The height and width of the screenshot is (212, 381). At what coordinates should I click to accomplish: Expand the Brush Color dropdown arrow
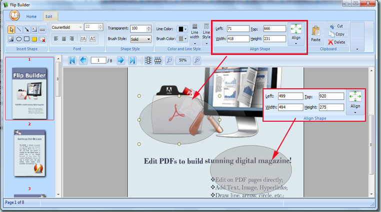[185, 39]
